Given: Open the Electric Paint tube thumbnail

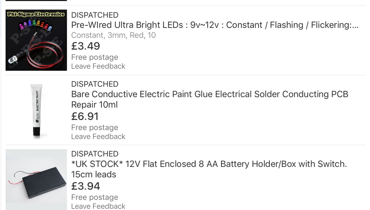Looking at the screenshot, I should pyautogui.click(x=36, y=110).
